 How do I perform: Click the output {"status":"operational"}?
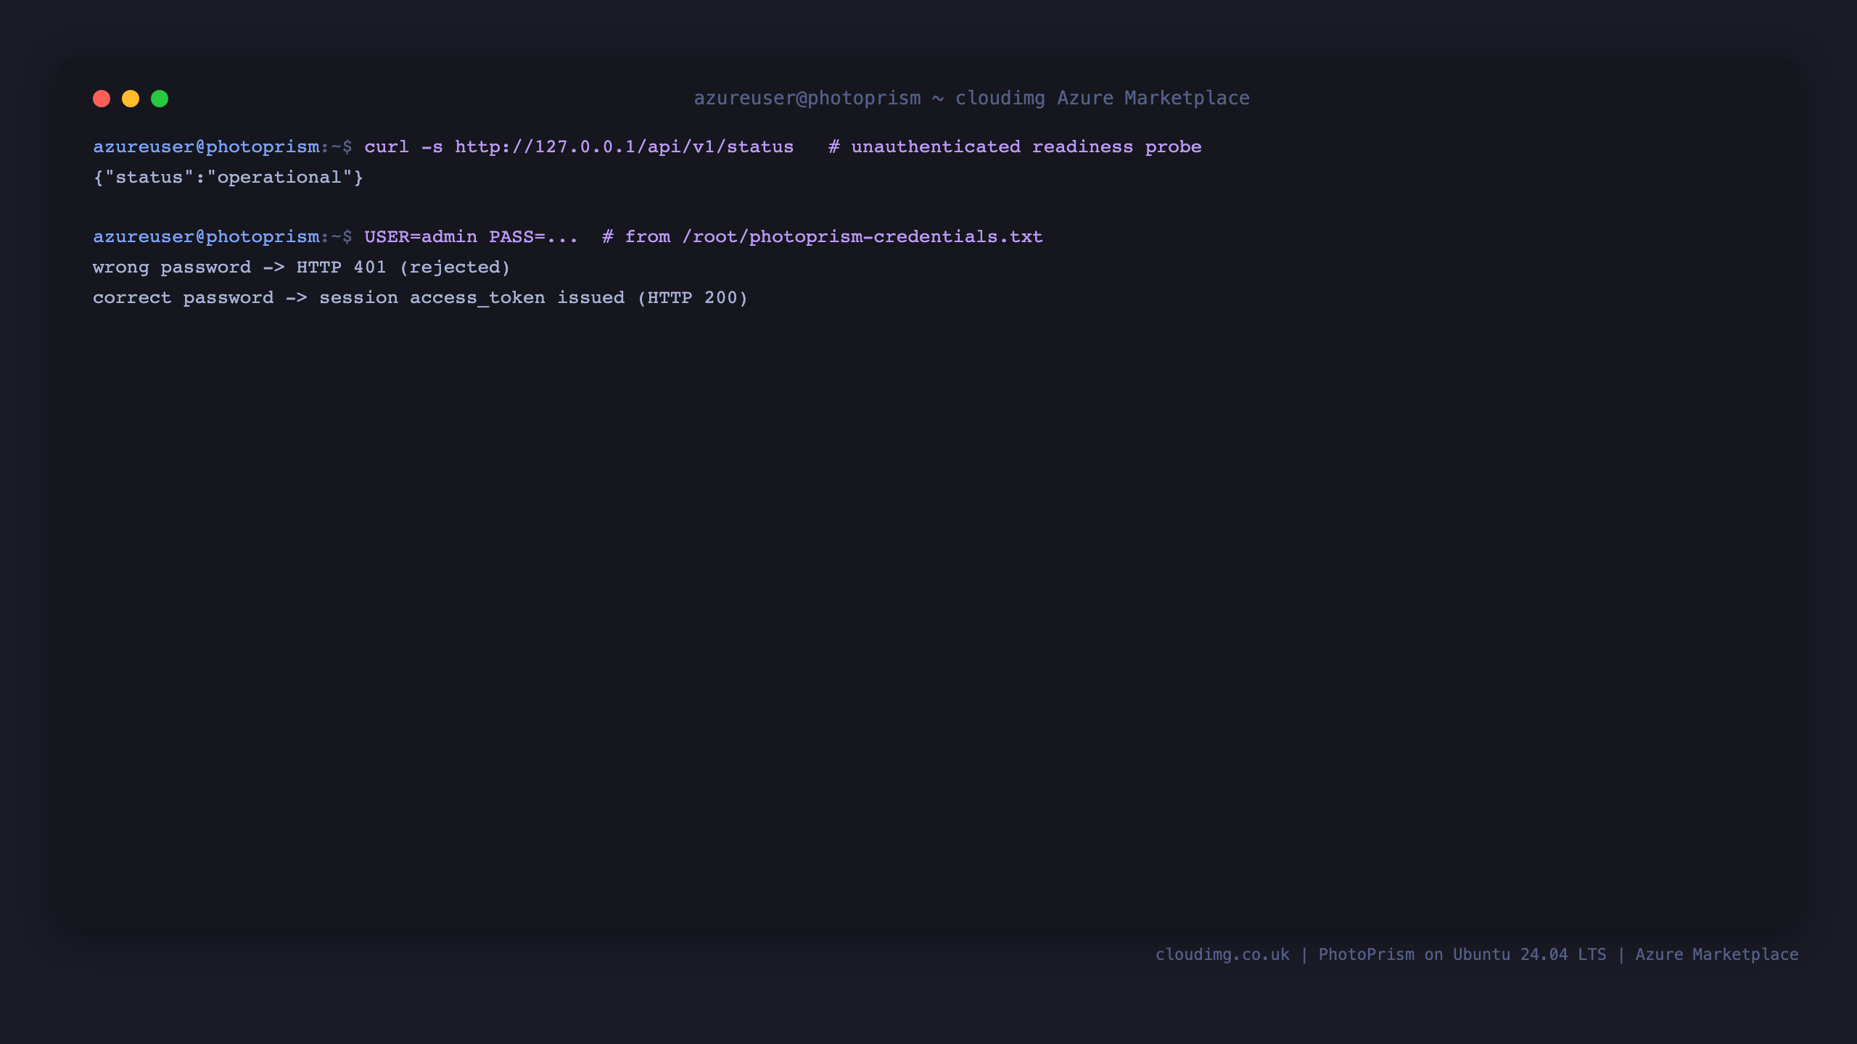pyautogui.click(x=228, y=177)
